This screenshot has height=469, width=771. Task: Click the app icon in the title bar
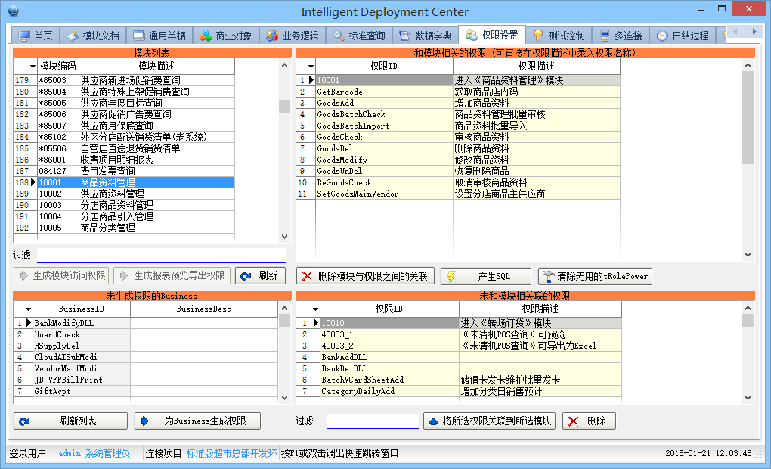click(14, 10)
